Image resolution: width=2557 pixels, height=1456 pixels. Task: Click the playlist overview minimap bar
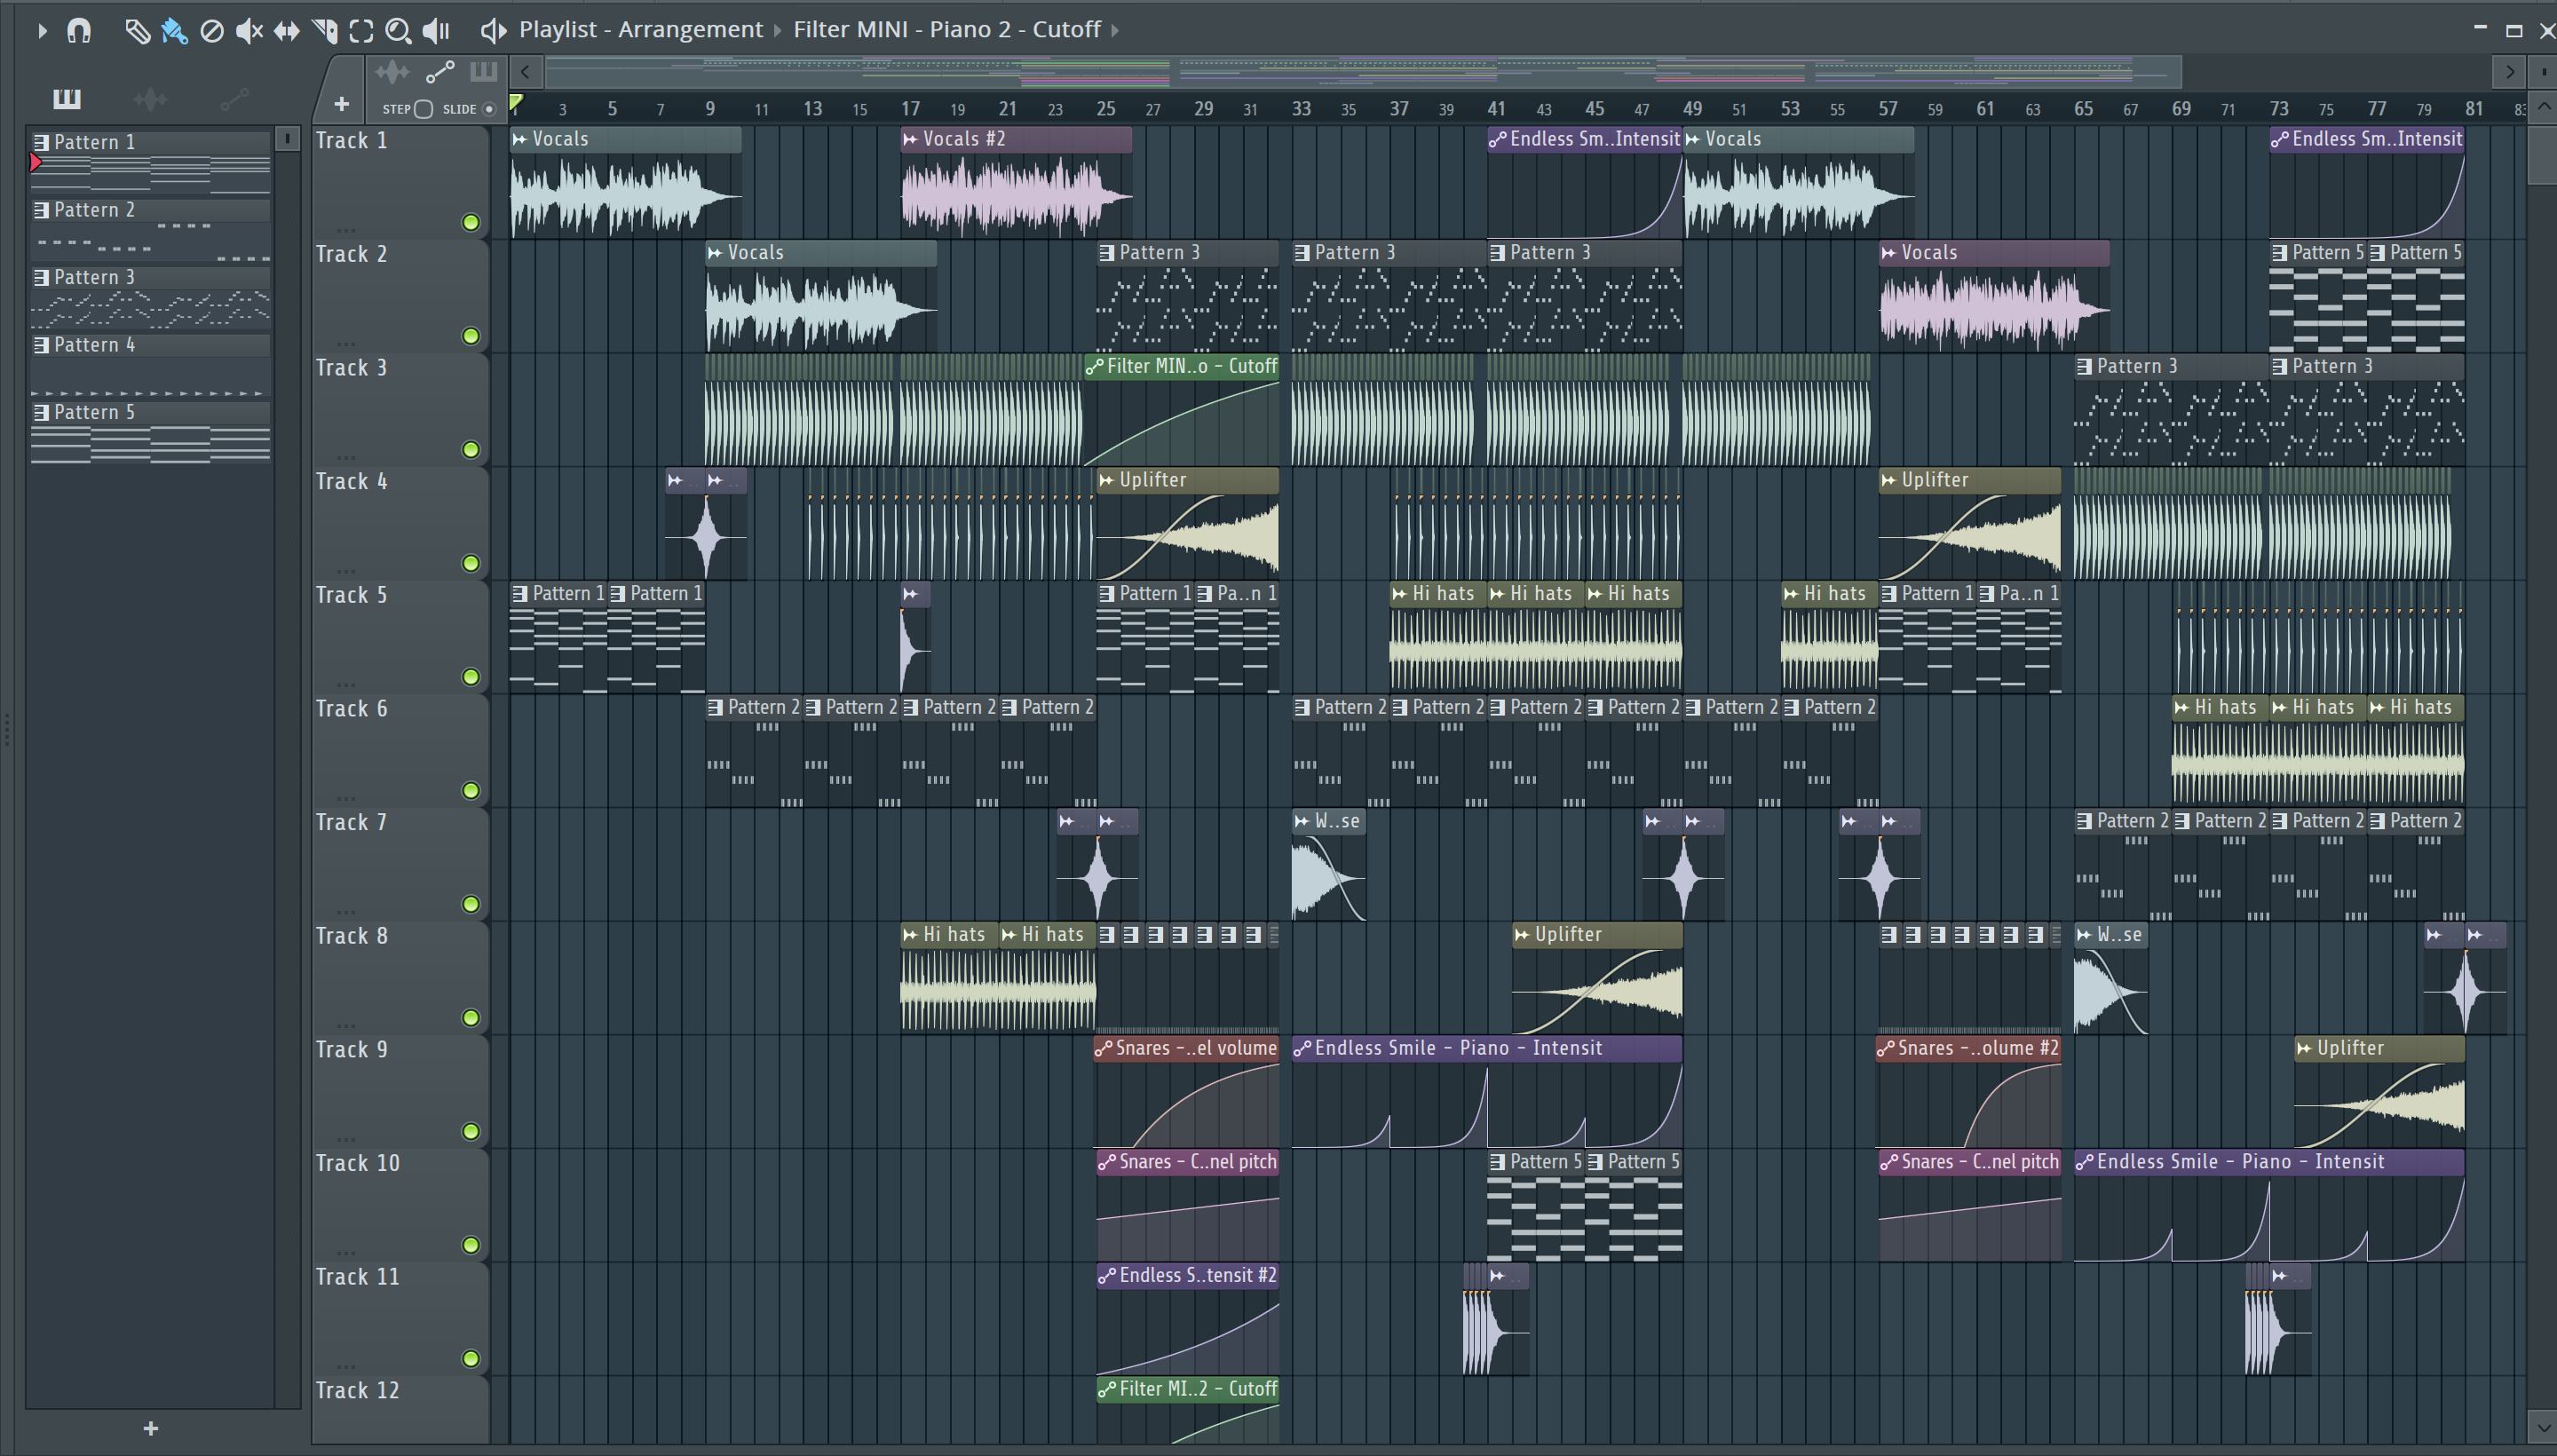click(1362, 72)
